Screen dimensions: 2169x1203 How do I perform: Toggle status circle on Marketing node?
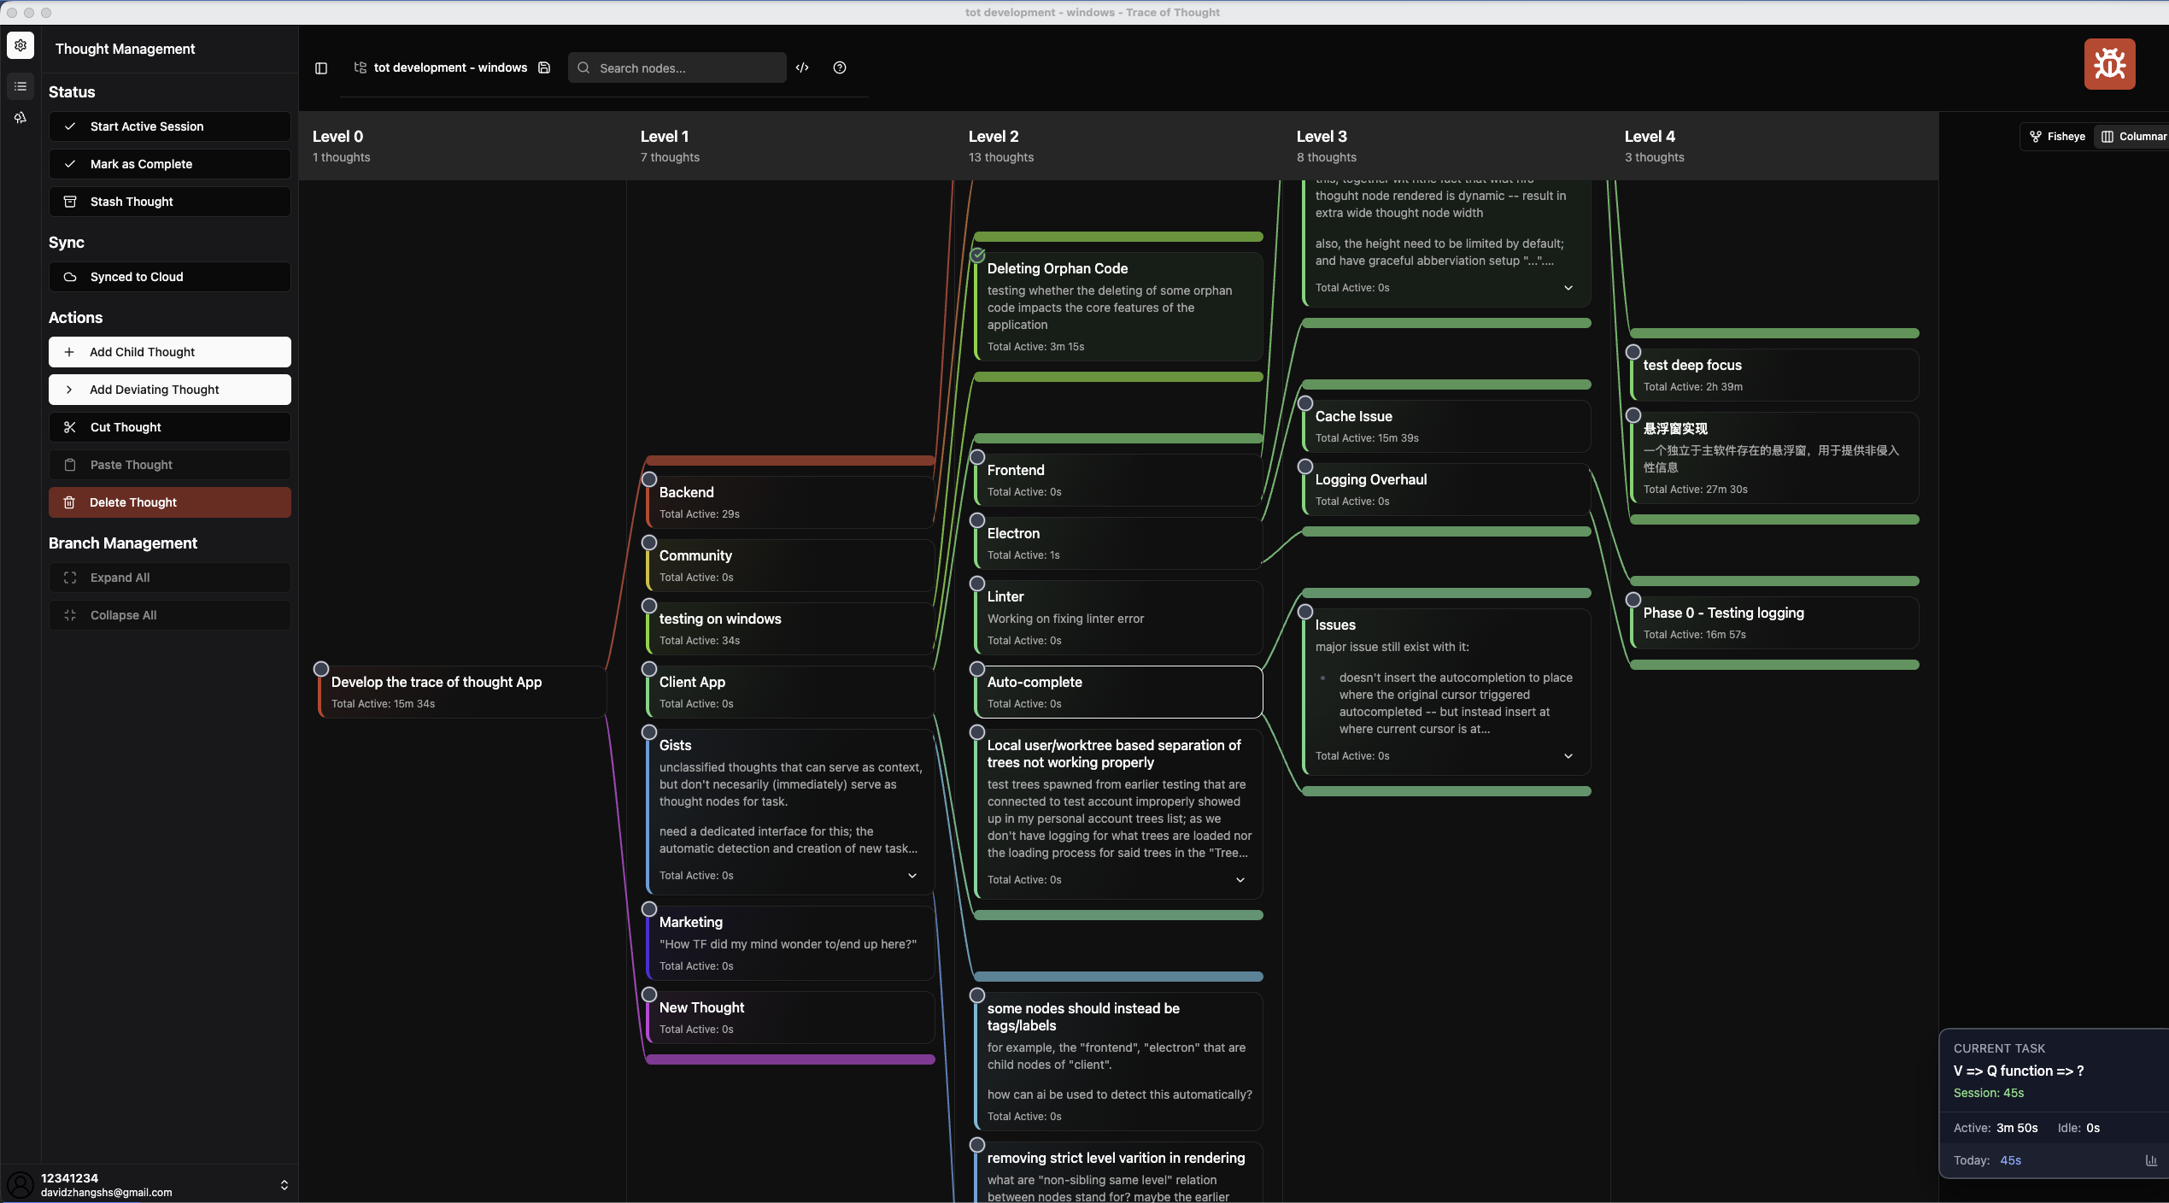pyautogui.click(x=649, y=909)
